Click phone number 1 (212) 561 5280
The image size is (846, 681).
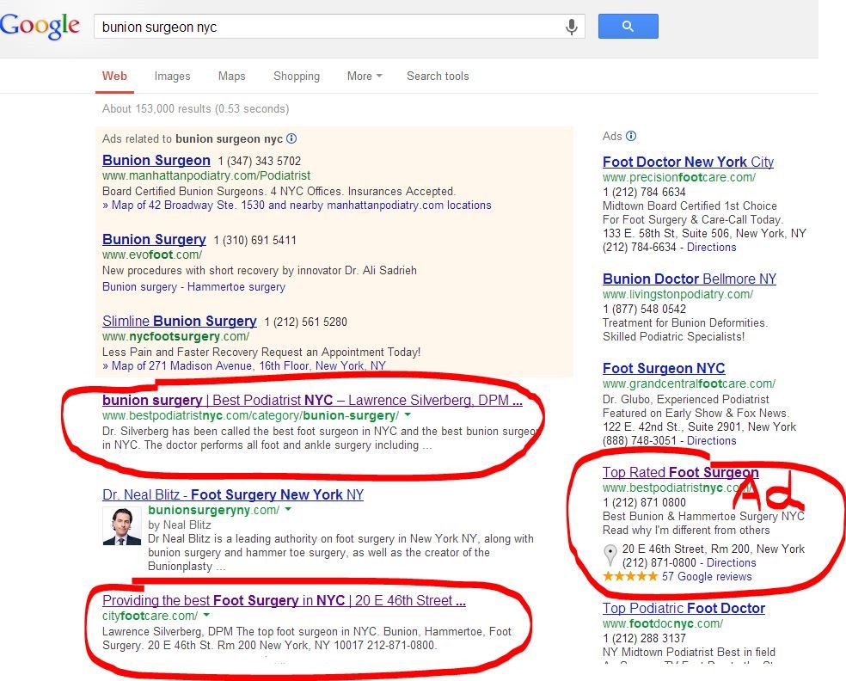(x=305, y=322)
